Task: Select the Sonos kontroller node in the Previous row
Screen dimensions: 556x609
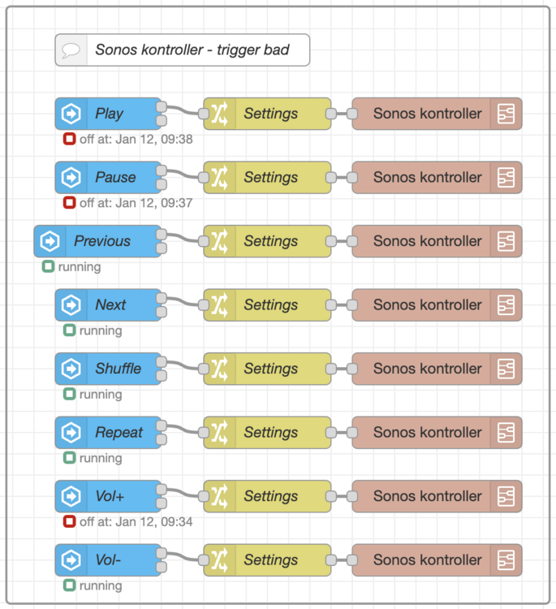Action: point(427,241)
